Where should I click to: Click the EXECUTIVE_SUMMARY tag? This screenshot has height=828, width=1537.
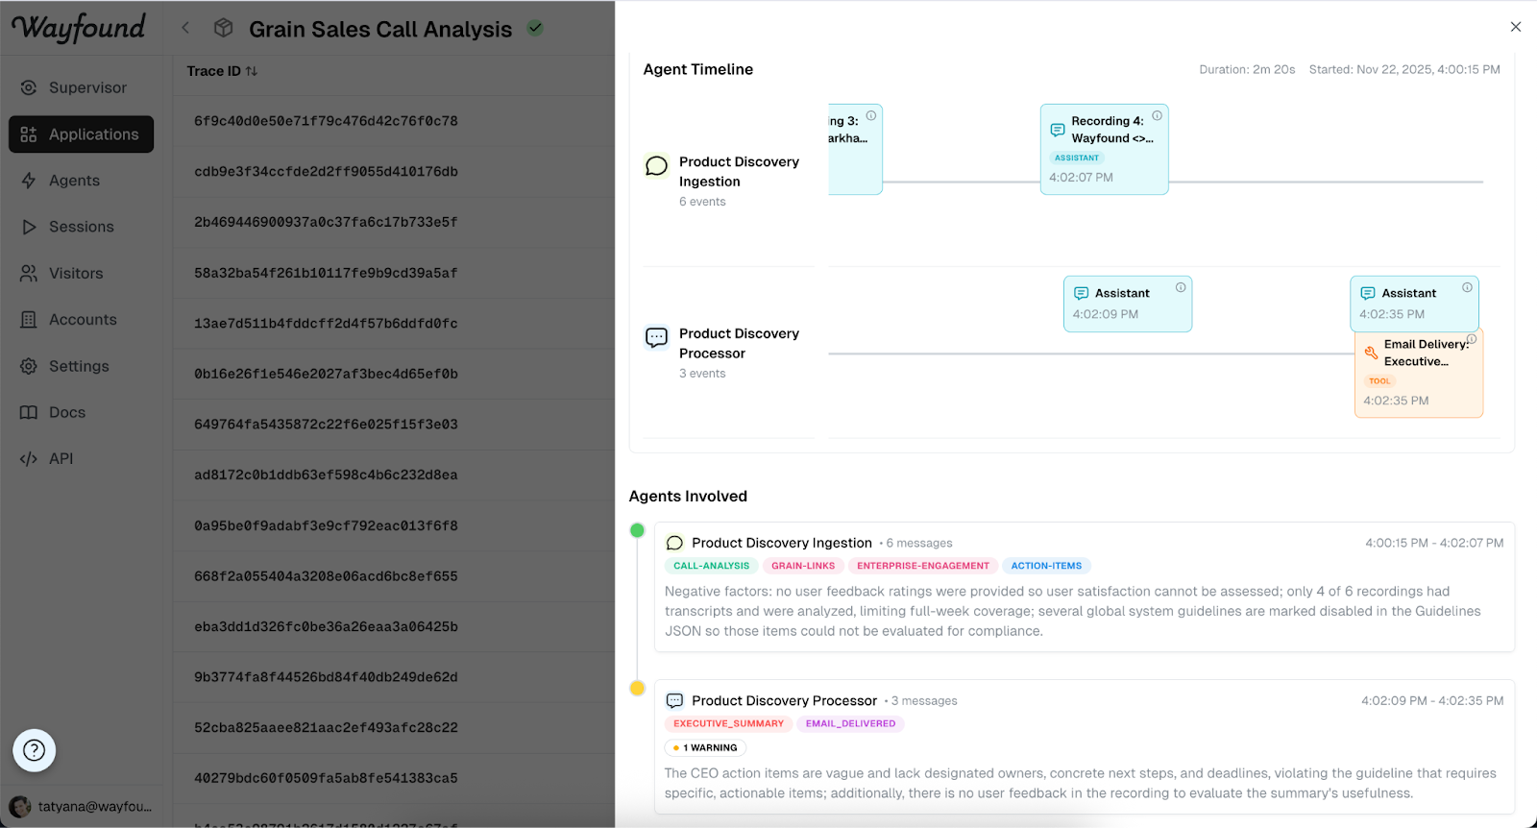pos(728,723)
